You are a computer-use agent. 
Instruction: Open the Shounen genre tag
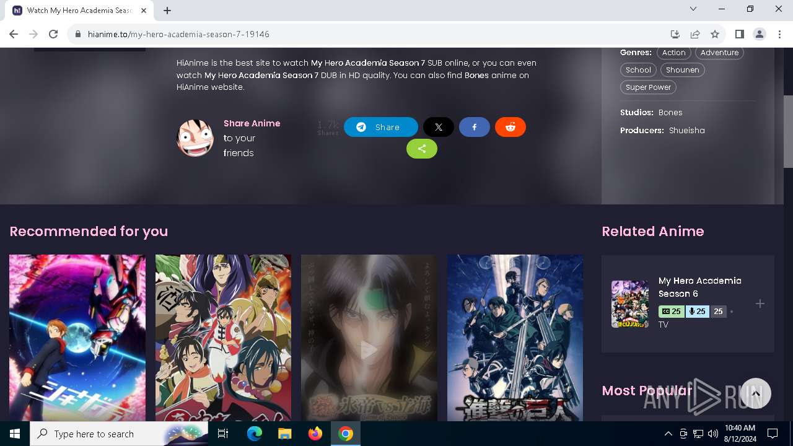pos(683,70)
